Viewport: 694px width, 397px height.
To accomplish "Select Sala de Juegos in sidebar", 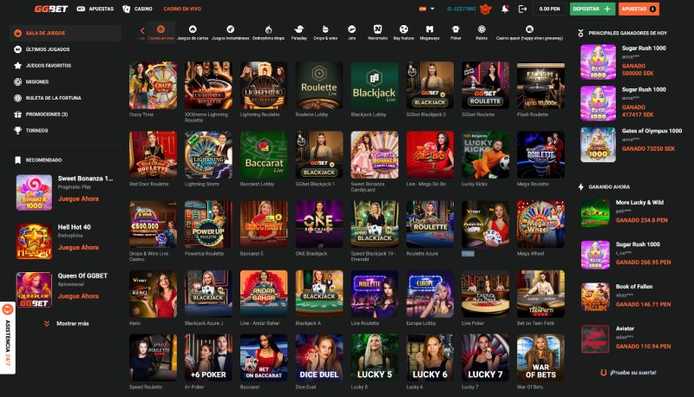I will pos(66,33).
